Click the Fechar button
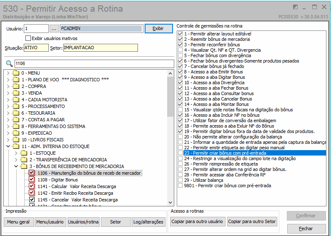This screenshot has height=236, width=331. 306,228
